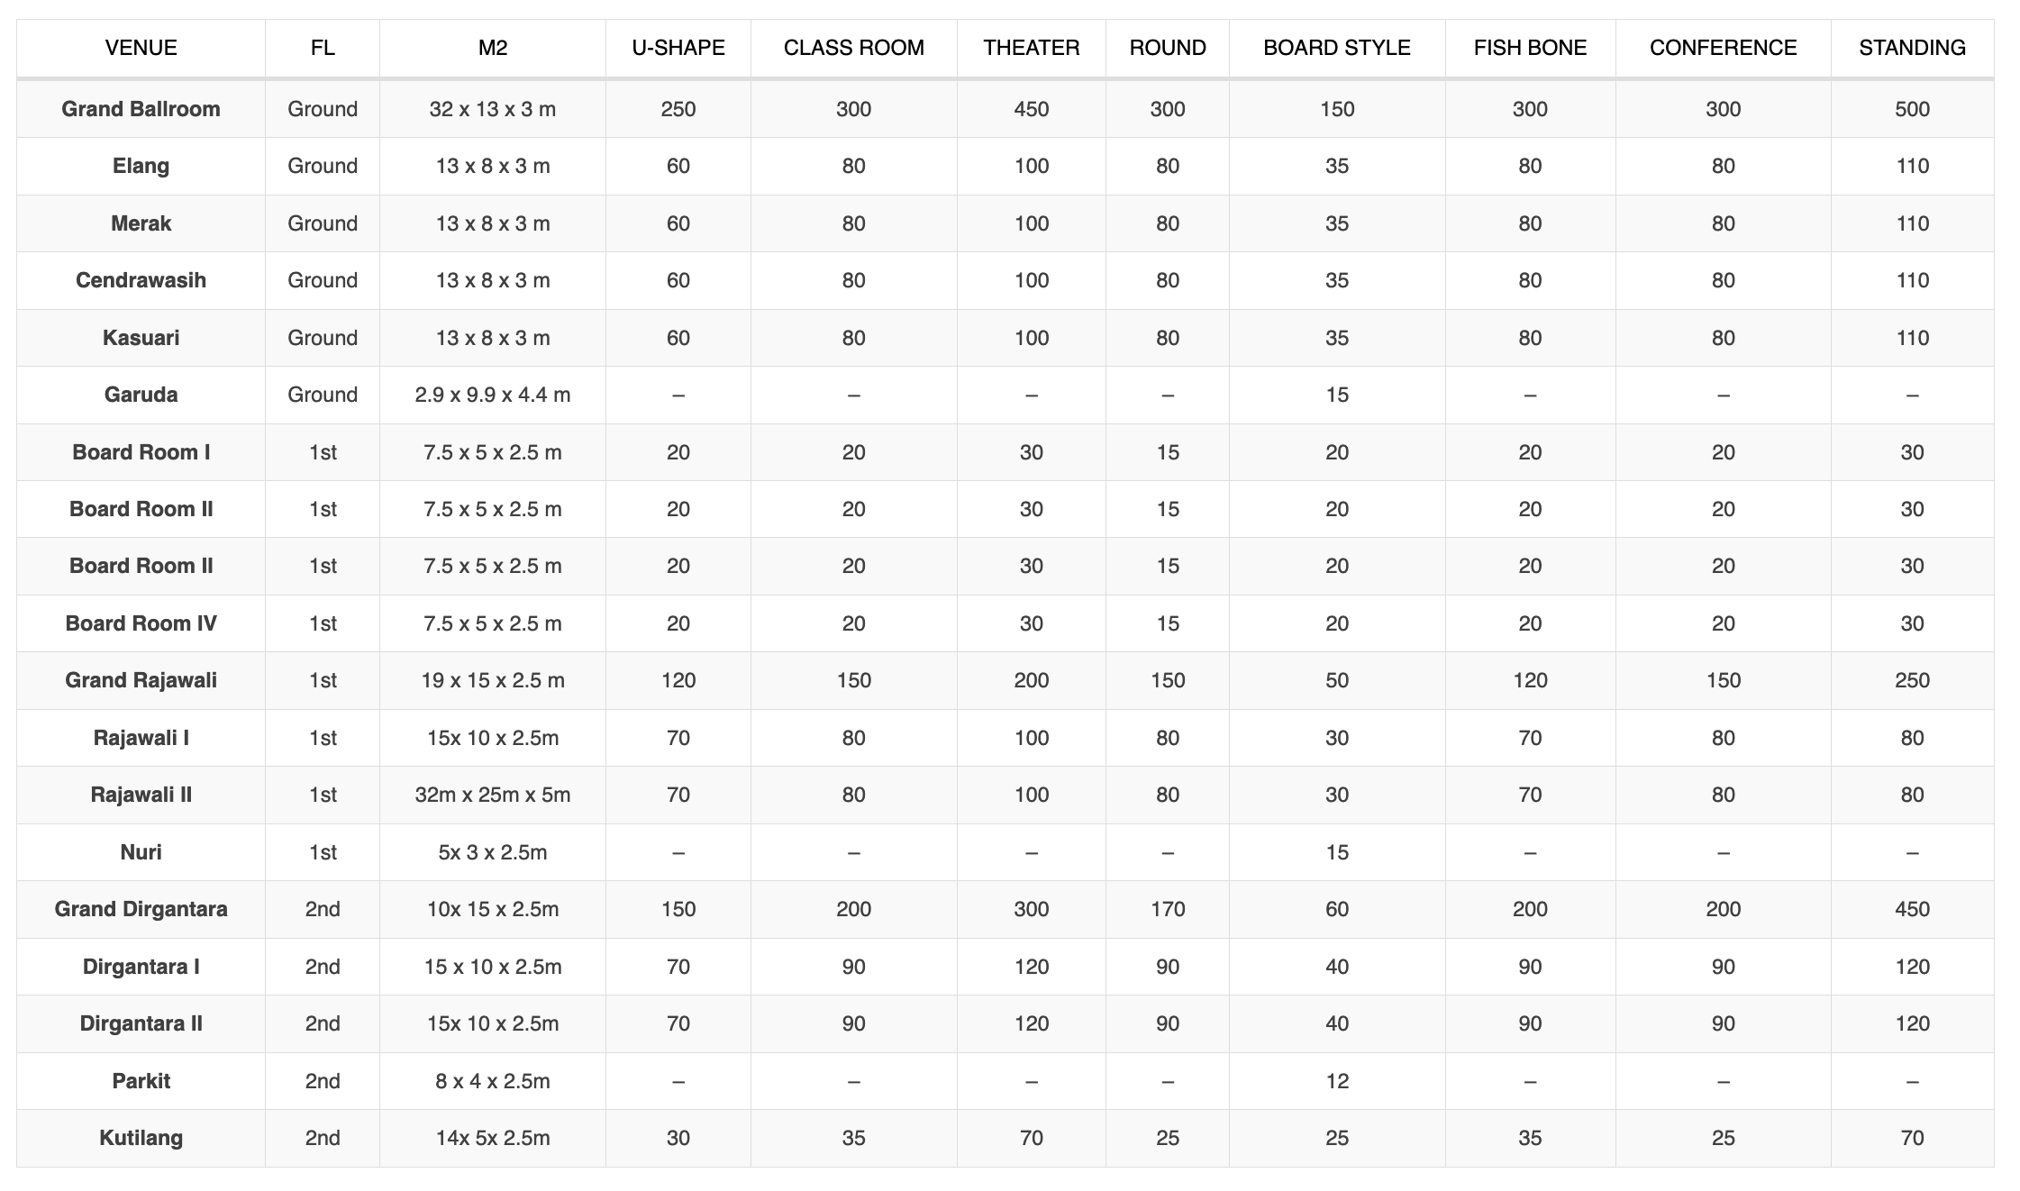Click the 32m x 25m x 5m dimension cell
The width and height of the screenshot is (2020, 1191).
pyautogui.click(x=492, y=795)
